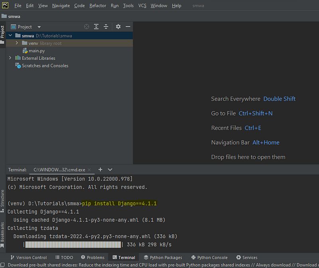The height and width of the screenshot is (268, 319).
Task: Open the Navigate menu
Action: 61,6
